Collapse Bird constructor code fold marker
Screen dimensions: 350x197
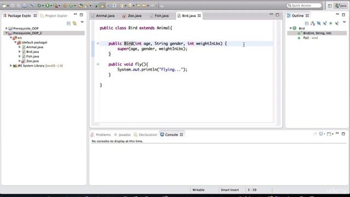tap(98, 44)
